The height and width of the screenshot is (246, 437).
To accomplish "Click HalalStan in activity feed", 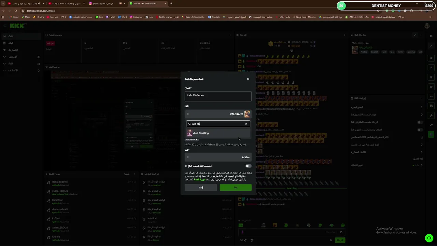I will pyautogui.click(x=58, y=200).
